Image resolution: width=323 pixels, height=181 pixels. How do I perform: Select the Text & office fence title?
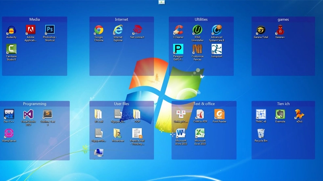(204, 104)
